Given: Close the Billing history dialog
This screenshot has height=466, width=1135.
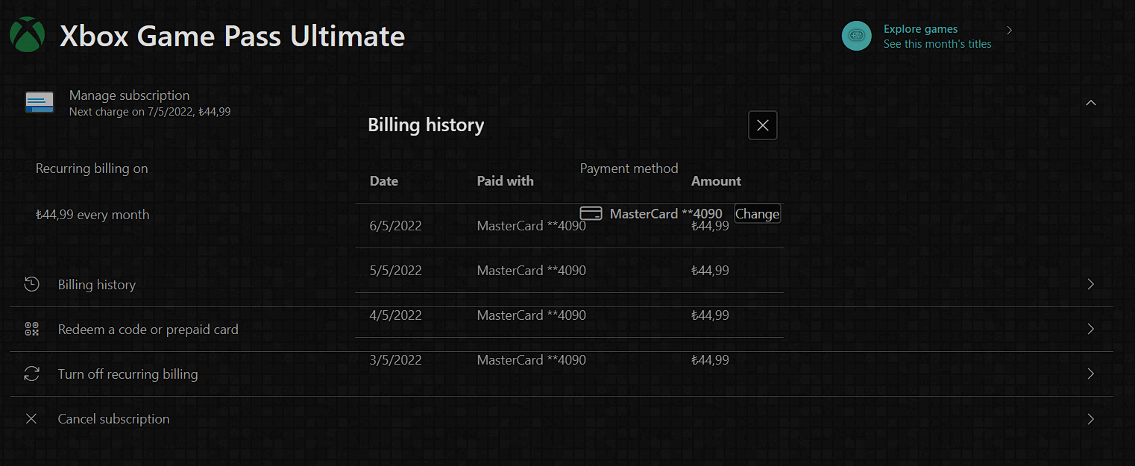Looking at the screenshot, I should point(762,125).
